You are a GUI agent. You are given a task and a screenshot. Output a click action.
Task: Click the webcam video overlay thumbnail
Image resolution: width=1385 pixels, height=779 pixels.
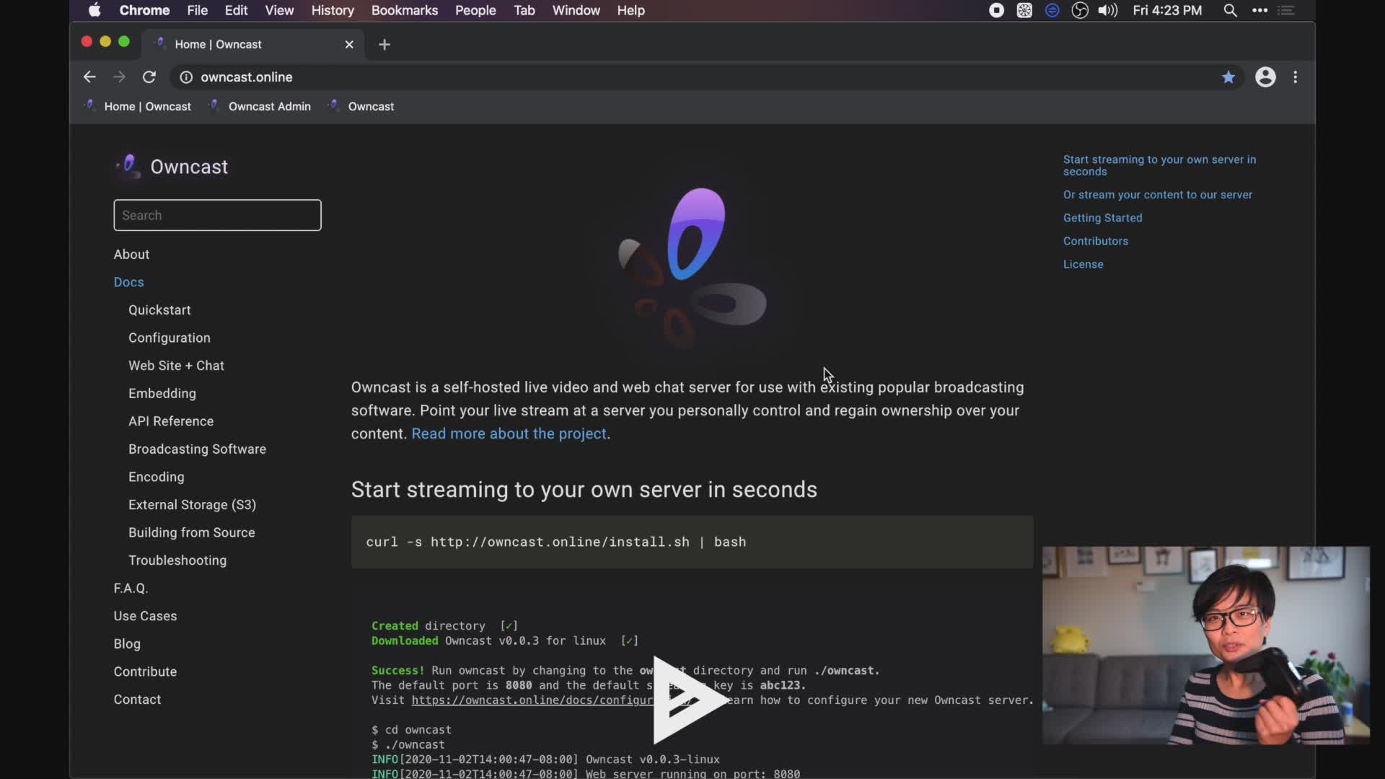click(x=1205, y=646)
